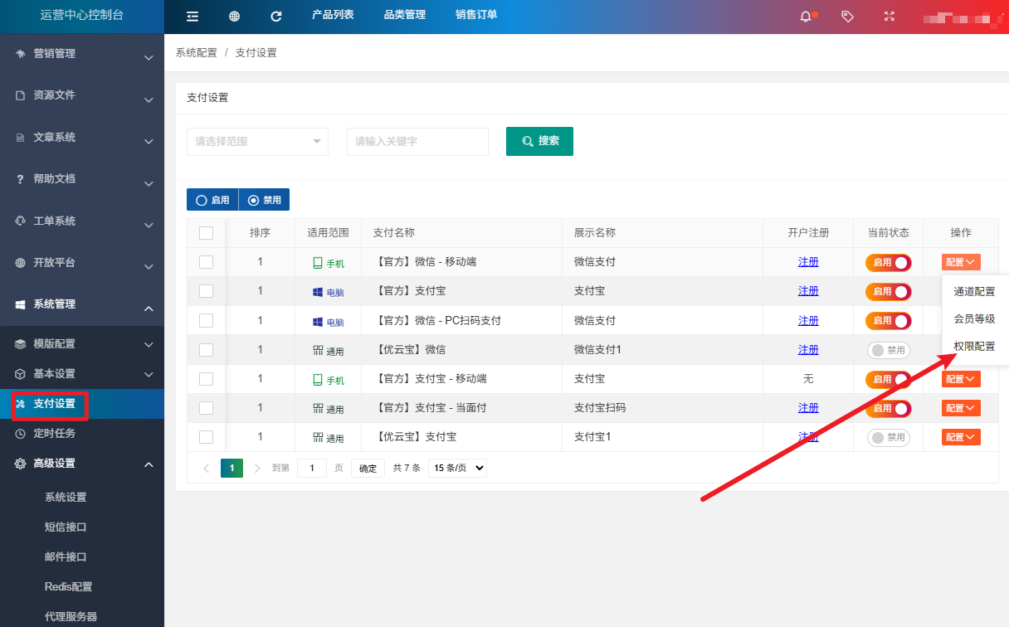Tick the select-all checkbox in table header

pos(207,233)
